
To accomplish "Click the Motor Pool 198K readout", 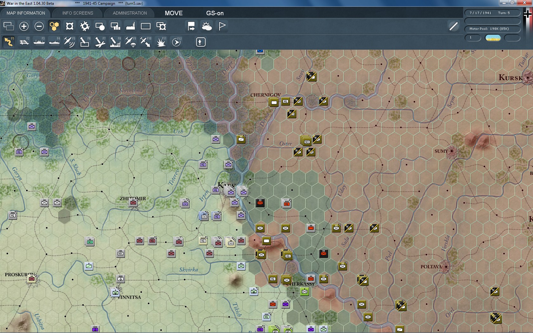I will 492,29.
